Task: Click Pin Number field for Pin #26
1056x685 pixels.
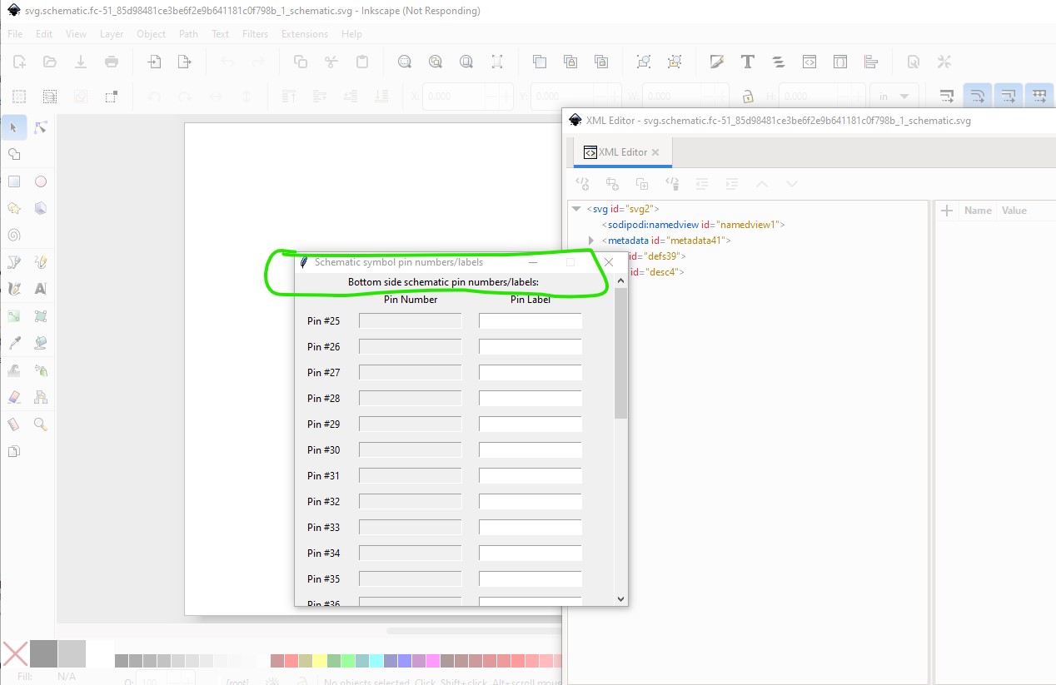Action: 411,347
